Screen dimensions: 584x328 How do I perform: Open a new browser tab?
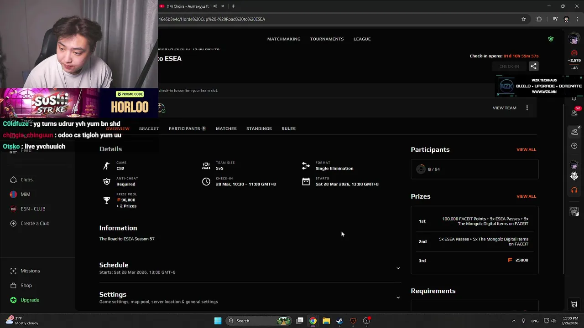(x=233, y=6)
